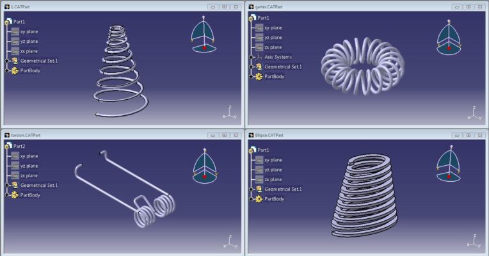Select Part2 root node in torsion.CATPart tree
489x256 pixels.
point(19,146)
